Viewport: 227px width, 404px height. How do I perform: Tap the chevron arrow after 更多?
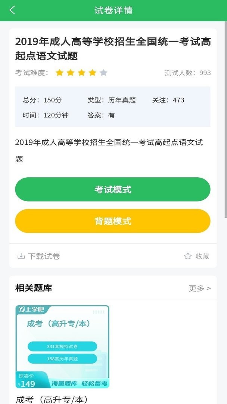tap(209, 288)
